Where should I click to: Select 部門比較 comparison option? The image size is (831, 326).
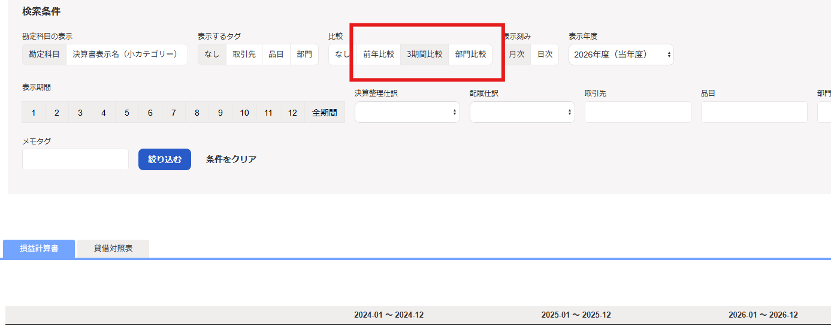(x=470, y=55)
